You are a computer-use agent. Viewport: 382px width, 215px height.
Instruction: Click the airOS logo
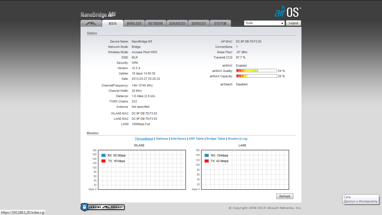coord(288,12)
